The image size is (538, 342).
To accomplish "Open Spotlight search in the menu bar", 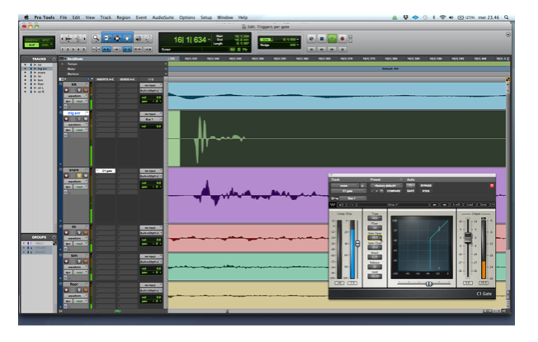I will pos(507,17).
